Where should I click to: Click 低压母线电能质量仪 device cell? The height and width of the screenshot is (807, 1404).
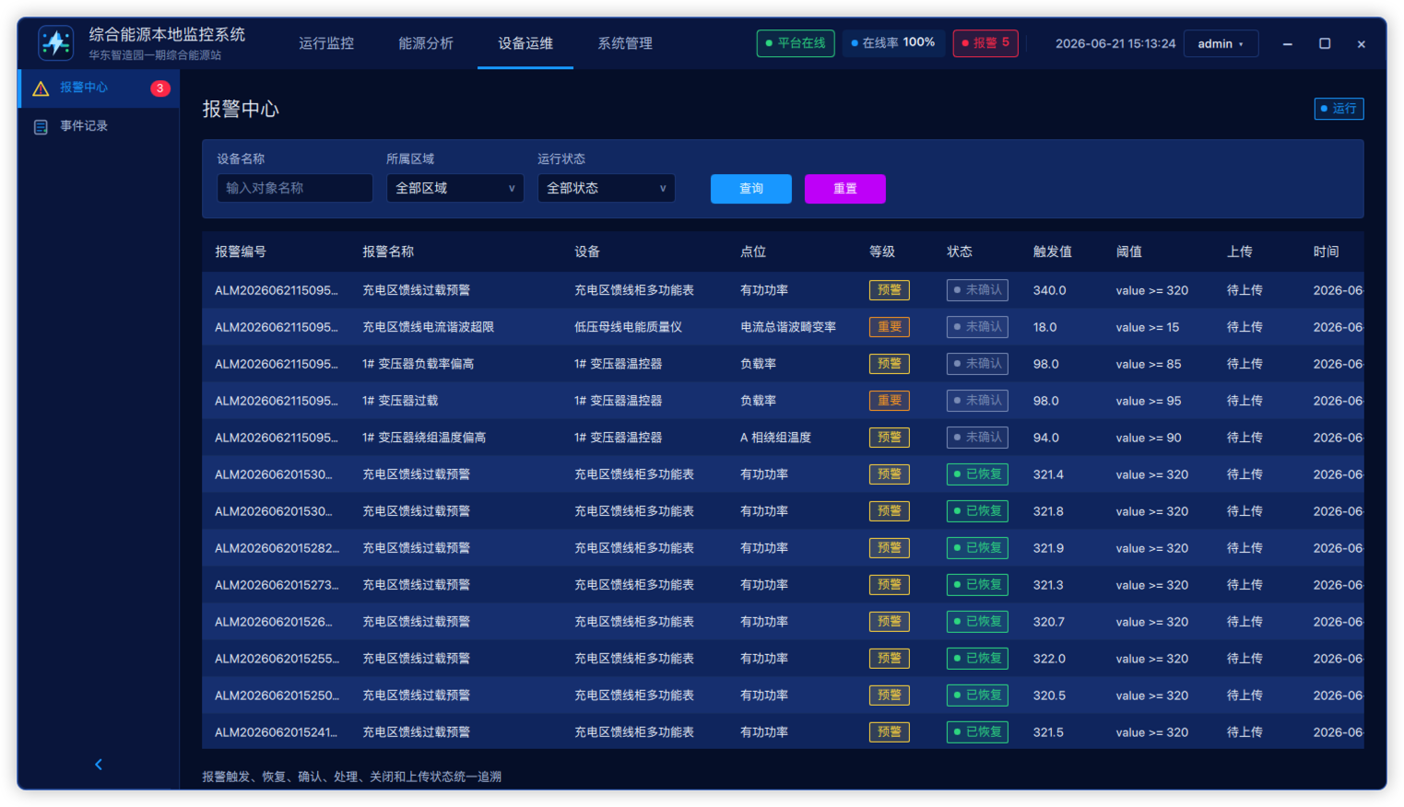pyautogui.click(x=628, y=327)
